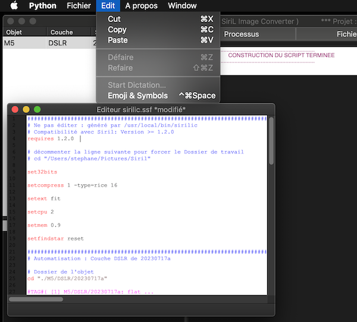Choose Paste from the Edit menu
Screen dimensions: 357x322
click(x=158, y=40)
